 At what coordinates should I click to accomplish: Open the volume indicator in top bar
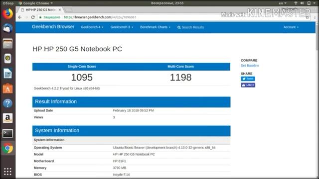point(302,3)
